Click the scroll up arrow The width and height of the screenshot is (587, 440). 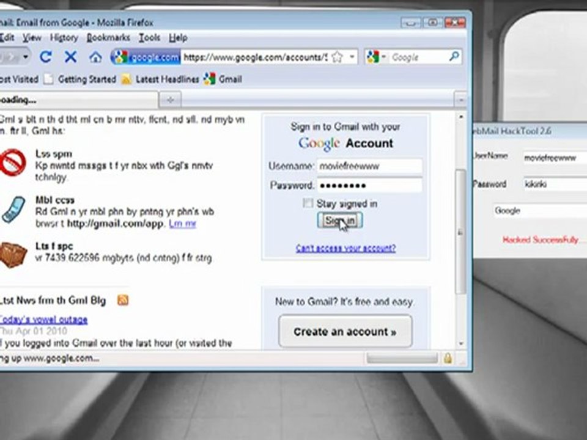click(x=461, y=117)
